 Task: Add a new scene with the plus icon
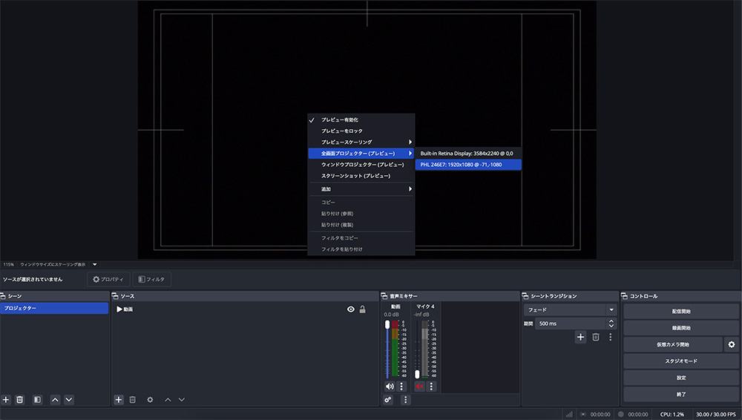coord(6,399)
